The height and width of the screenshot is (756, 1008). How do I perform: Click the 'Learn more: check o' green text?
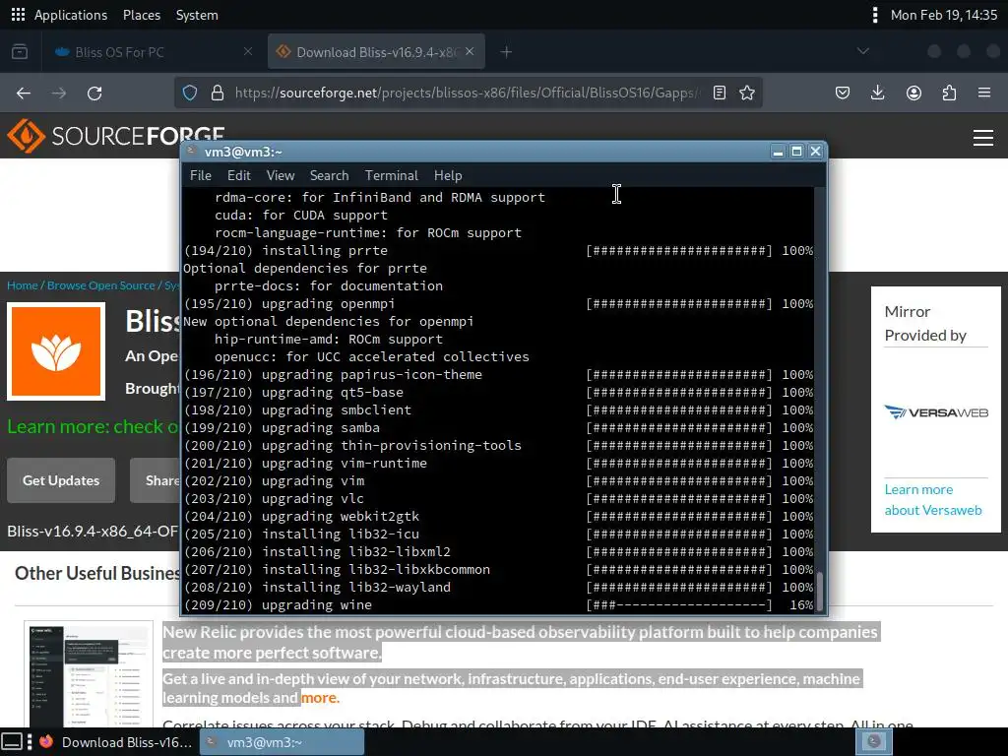coord(94,427)
